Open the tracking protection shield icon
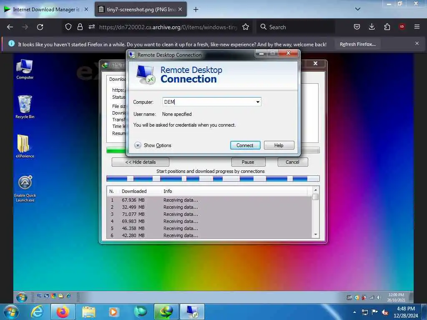This screenshot has width=427, height=320. coord(68,27)
